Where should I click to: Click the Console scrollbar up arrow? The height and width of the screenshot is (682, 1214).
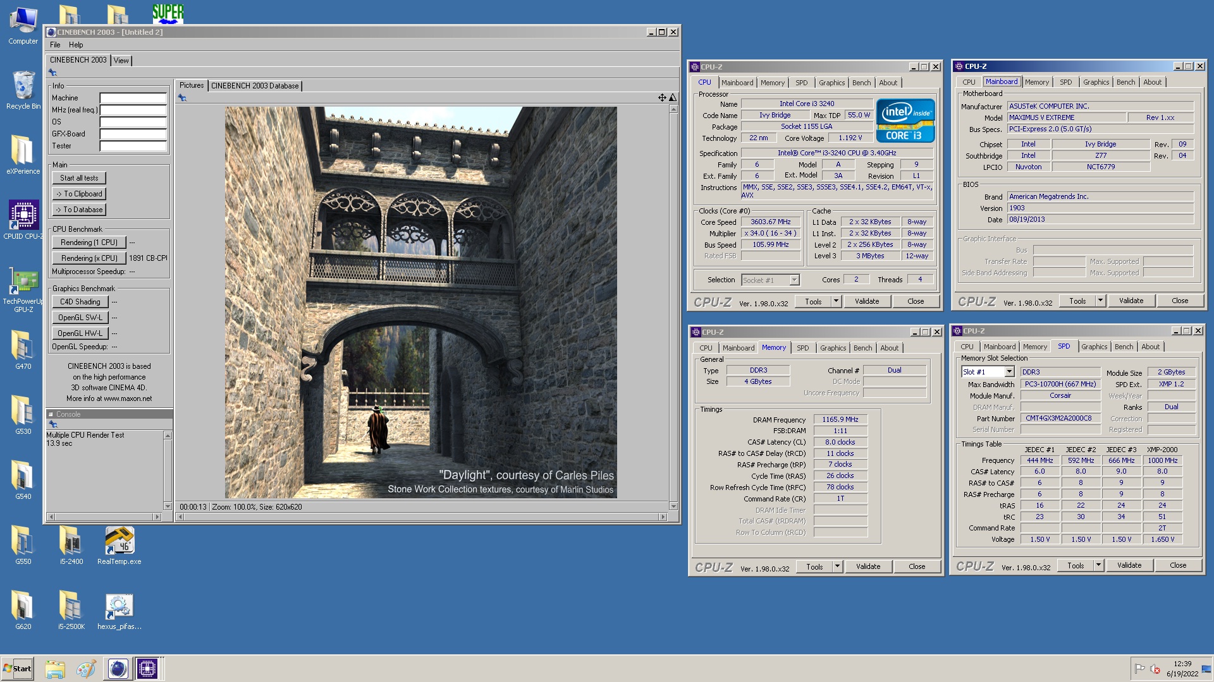(x=168, y=436)
